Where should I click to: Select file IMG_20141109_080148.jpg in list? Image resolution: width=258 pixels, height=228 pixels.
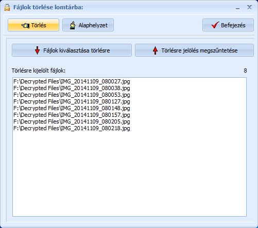point(72,108)
